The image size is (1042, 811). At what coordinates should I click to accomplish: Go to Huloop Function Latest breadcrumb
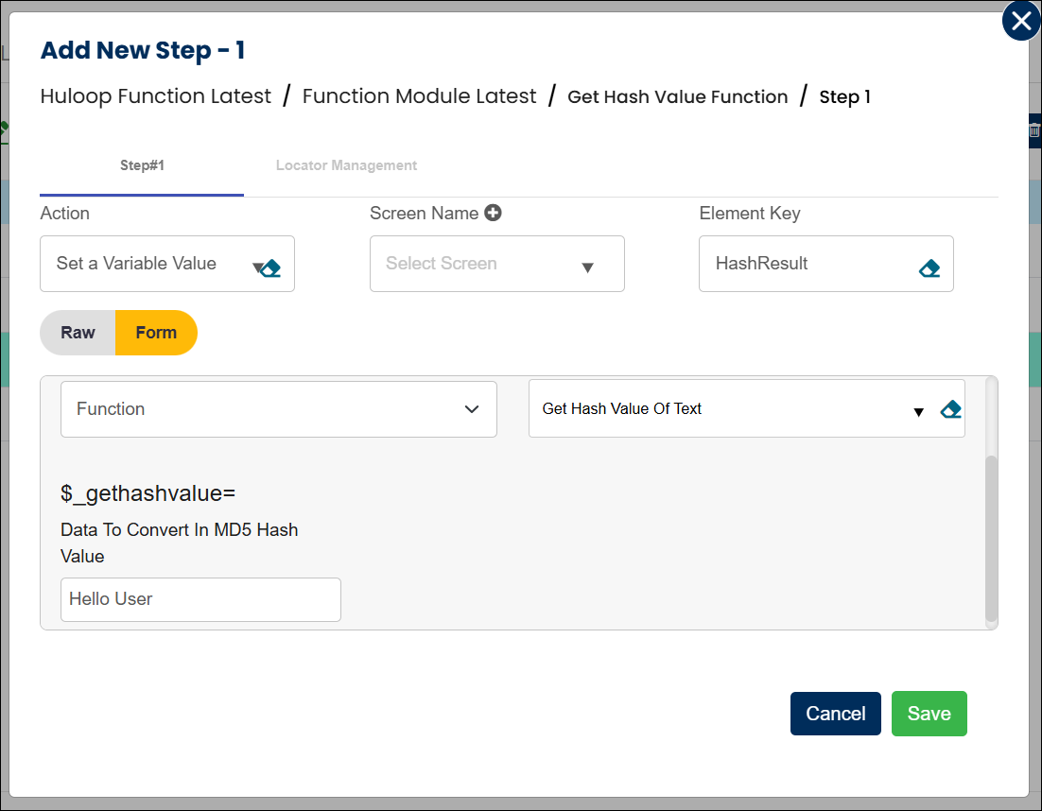click(156, 96)
